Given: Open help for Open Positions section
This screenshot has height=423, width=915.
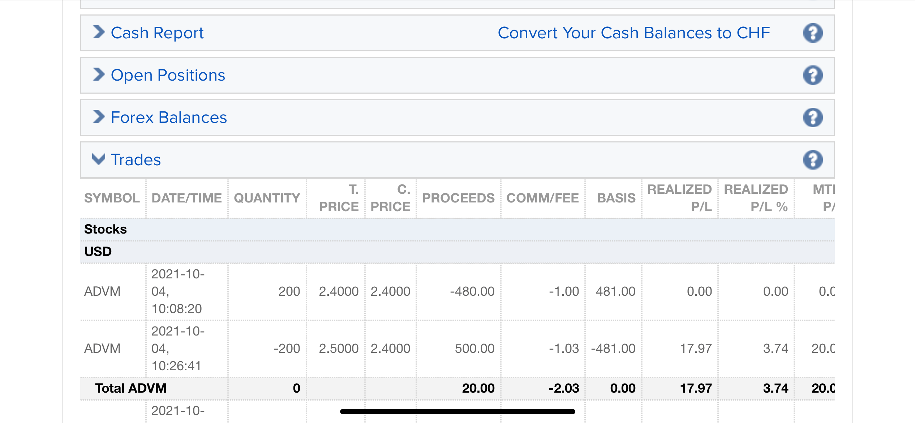Looking at the screenshot, I should [813, 75].
